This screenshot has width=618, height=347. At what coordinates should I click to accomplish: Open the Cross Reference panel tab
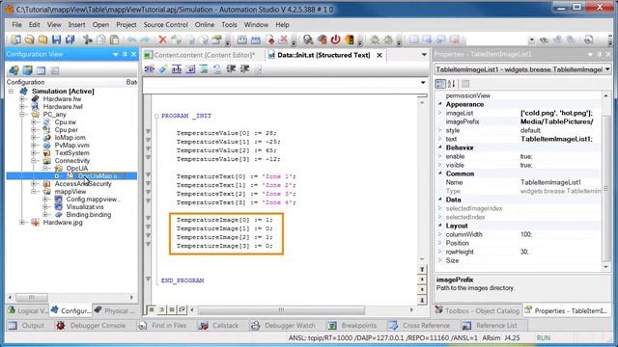point(421,326)
